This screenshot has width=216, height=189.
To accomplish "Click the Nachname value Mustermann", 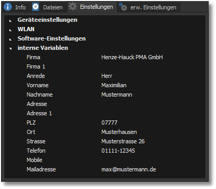I will (117, 95).
